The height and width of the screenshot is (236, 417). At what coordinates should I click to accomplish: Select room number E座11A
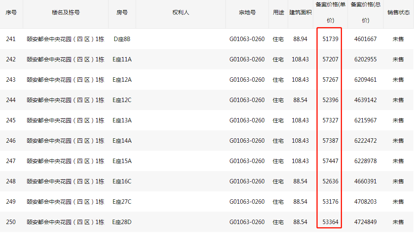tap(122, 59)
